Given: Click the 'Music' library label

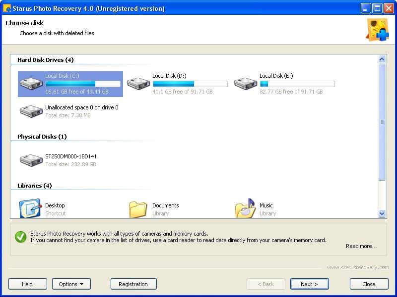Looking at the screenshot, I should click(266, 205).
